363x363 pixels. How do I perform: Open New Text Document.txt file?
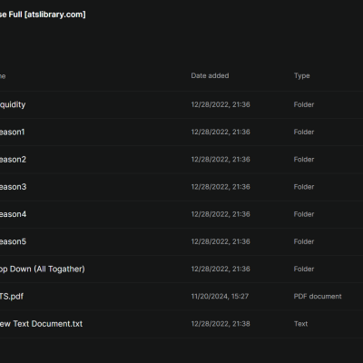41,324
